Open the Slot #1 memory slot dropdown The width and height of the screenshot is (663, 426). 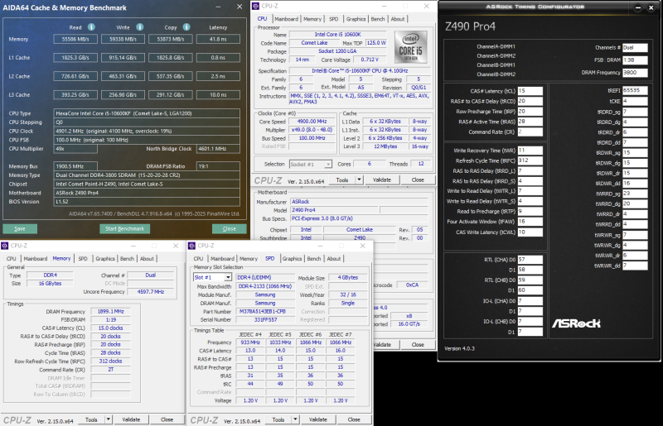pos(228,277)
